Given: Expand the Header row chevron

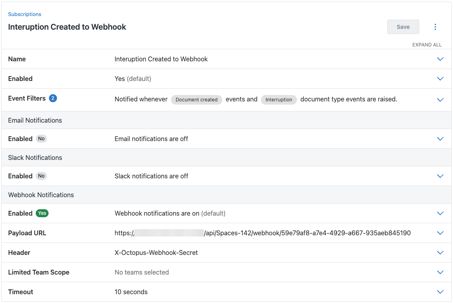Looking at the screenshot, I should click(440, 252).
